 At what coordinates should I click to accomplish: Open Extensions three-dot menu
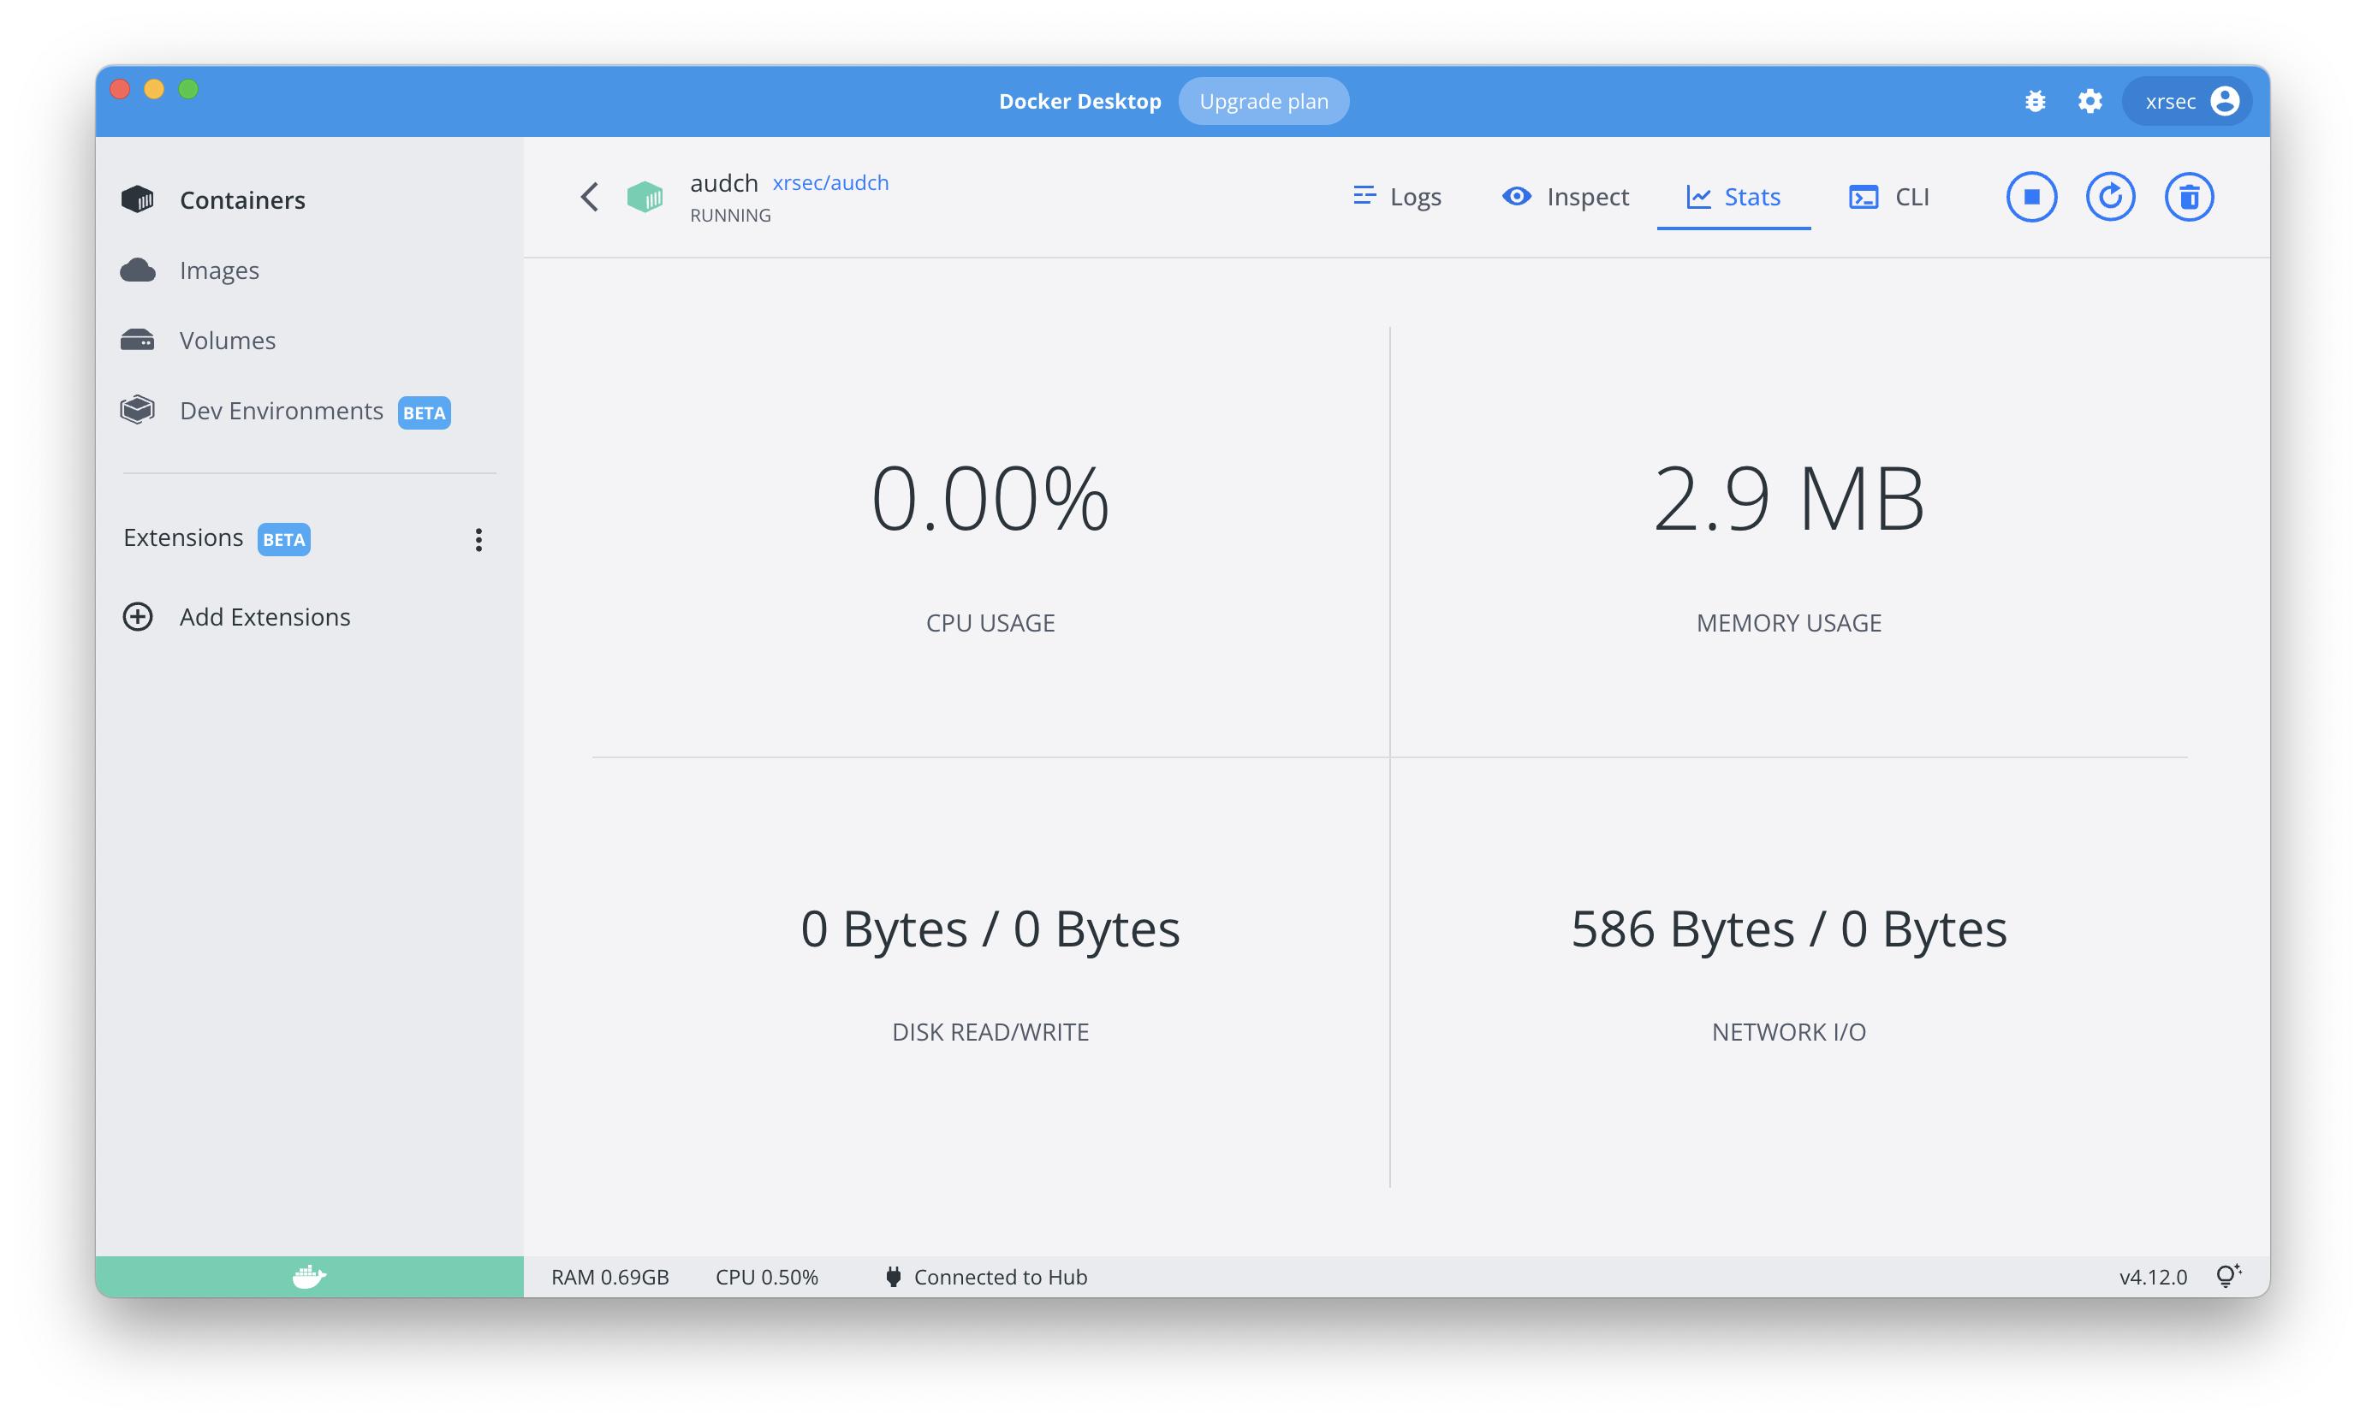click(478, 539)
